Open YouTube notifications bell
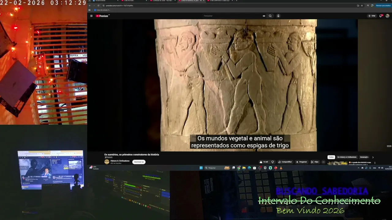Viewport: 392px width, 220px height. 381,16
